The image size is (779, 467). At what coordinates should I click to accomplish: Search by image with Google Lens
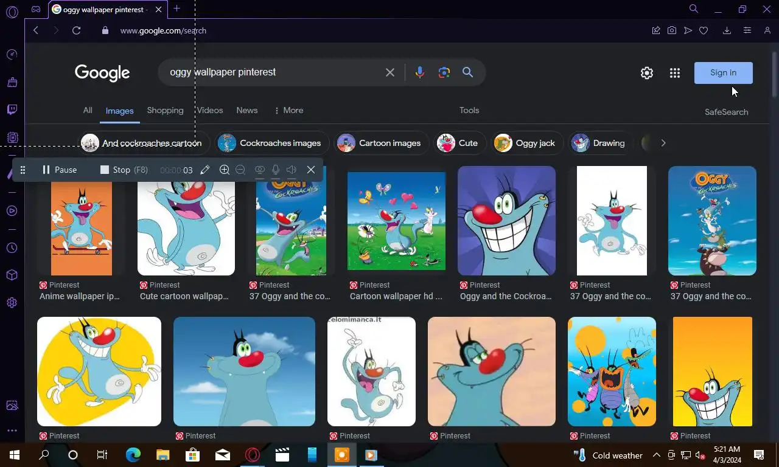pos(444,72)
